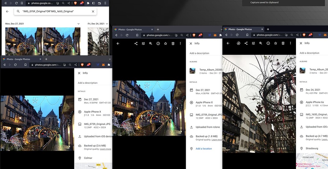Open More options in the Strasbourg window
The width and height of the screenshot is (328, 169).
click(290, 43)
